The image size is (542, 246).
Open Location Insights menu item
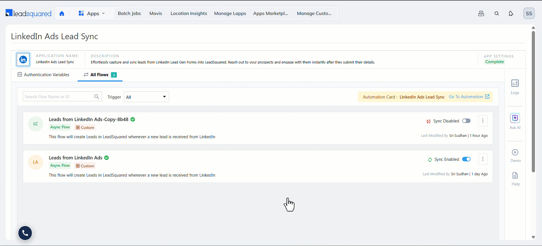189,14
